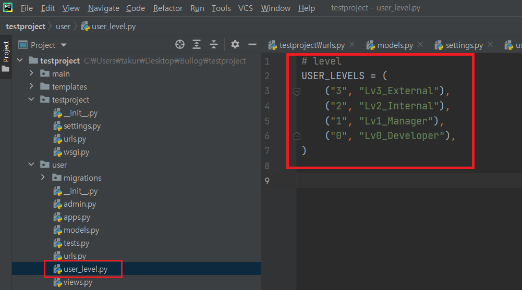Expand the templates folder
522x290 pixels.
pyautogui.click(x=32, y=86)
